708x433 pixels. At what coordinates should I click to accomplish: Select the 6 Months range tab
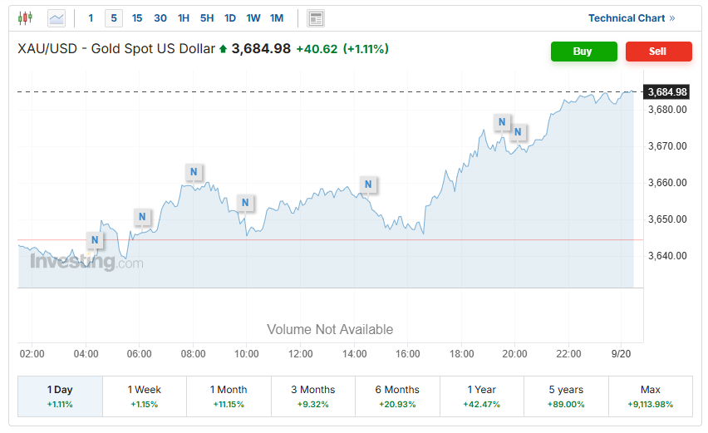pyautogui.click(x=397, y=396)
